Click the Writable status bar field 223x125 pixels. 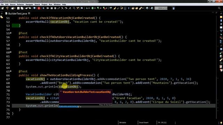point(123,123)
